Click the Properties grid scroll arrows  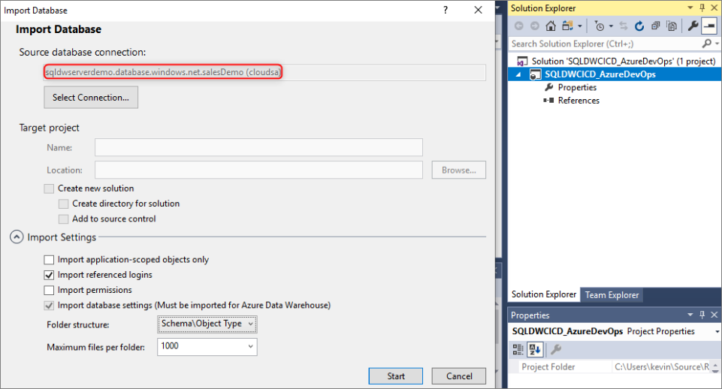pyautogui.click(x=715, y=367)
